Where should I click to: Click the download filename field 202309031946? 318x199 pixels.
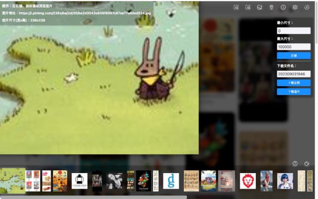point(294,74)
